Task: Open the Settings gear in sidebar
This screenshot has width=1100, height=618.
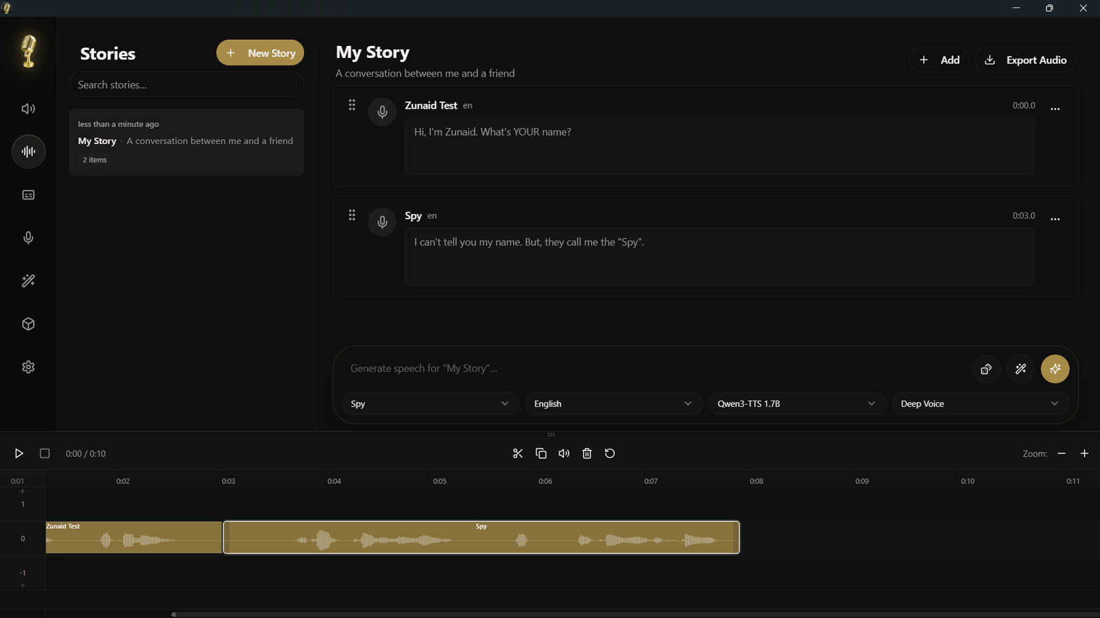Action: pyautogui.click(x=28, y=367)
